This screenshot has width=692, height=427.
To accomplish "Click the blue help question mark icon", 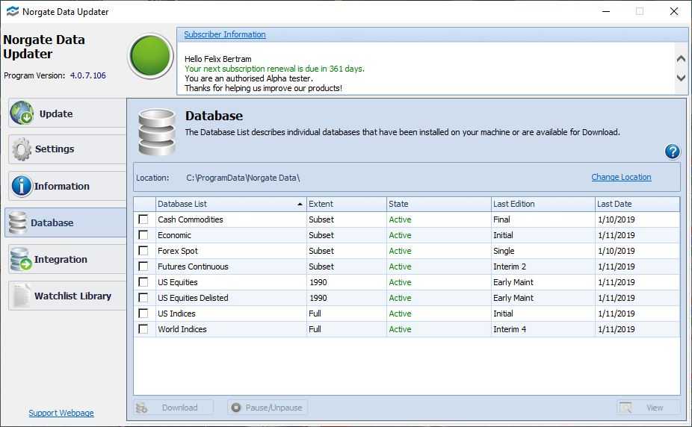I will 672,152.
